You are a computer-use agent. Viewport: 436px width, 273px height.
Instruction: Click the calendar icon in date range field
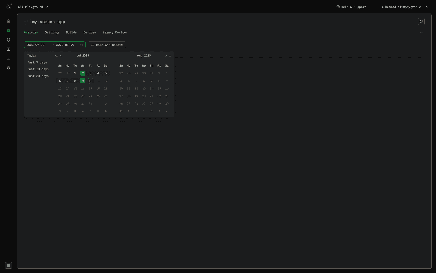81,45
